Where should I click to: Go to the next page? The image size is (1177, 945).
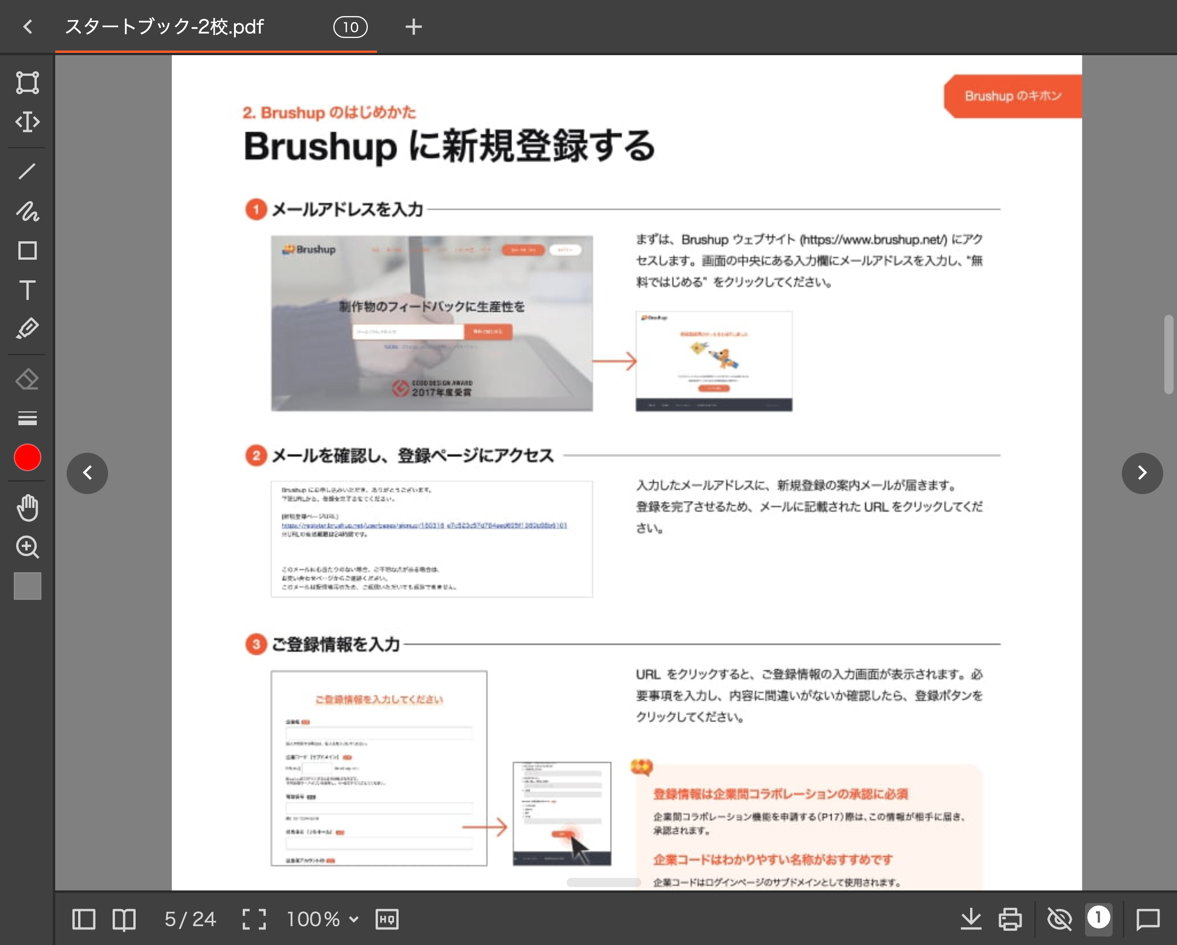click(1142, 473)
